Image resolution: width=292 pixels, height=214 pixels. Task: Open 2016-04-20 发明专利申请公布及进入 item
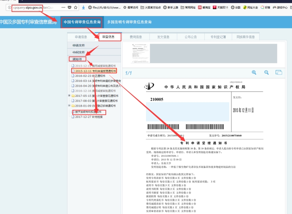coord(96,86)
